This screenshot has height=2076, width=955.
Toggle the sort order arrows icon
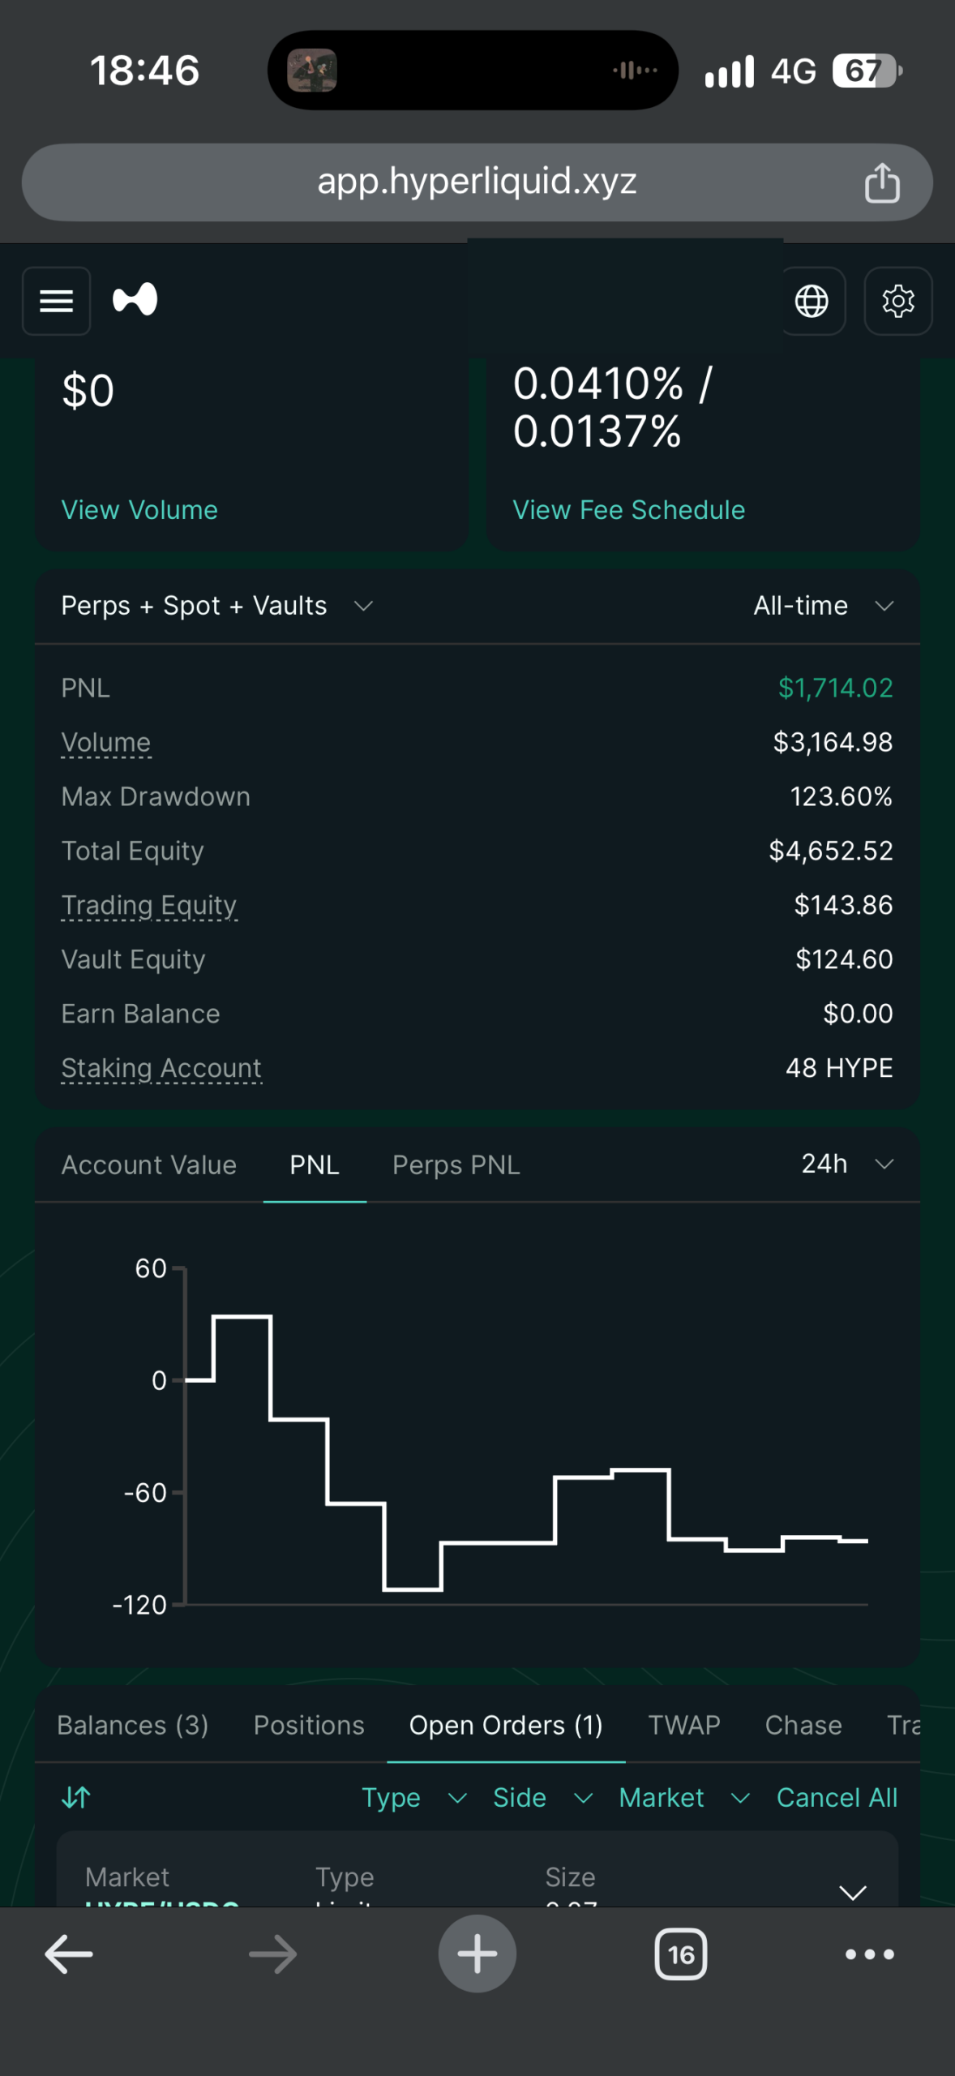coord(76,1797)
